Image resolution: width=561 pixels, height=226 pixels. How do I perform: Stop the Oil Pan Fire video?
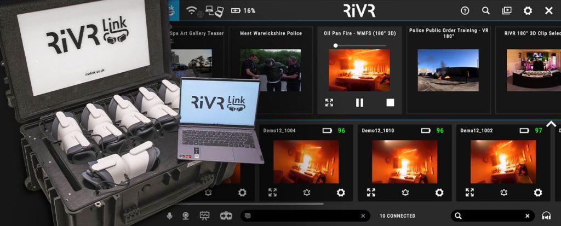point(390,103)
